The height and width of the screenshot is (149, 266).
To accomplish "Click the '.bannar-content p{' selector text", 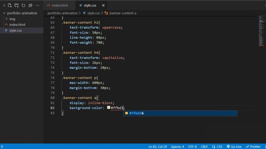I will [80, 78].
